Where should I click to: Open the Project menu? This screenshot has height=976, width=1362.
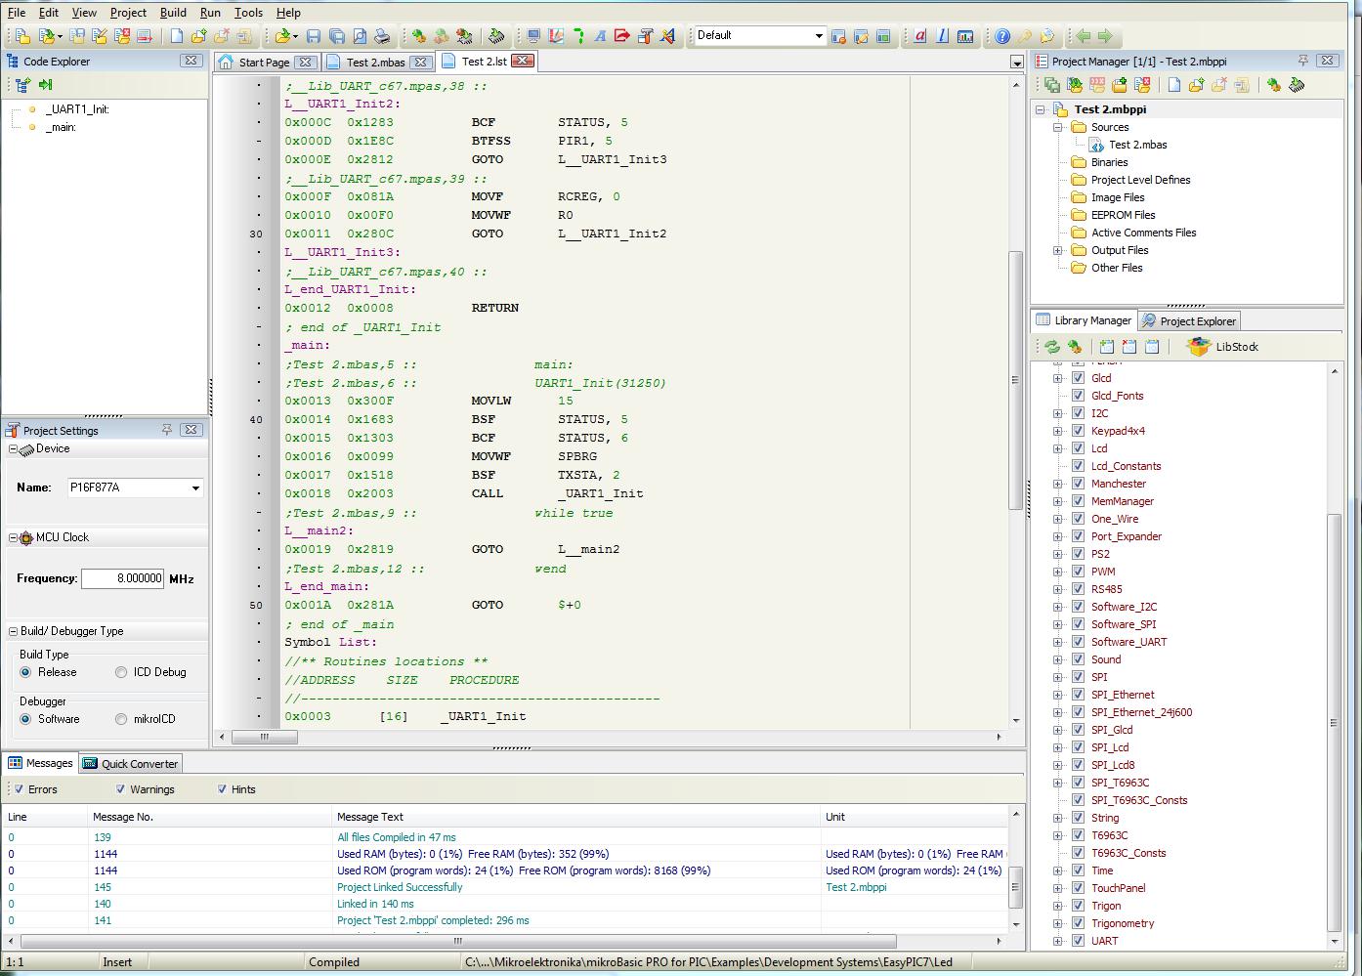tap(128, 13)
